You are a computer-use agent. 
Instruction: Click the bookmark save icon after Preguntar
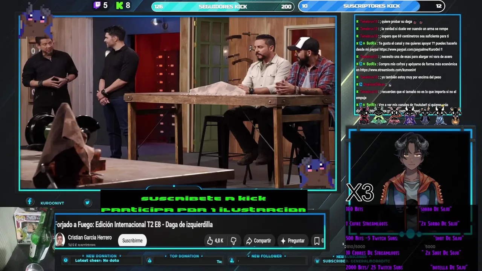tap(317, 241)
